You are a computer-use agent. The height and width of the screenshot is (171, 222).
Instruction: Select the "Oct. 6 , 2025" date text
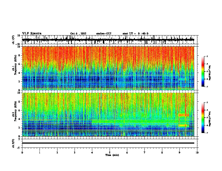pyautogui.click(x=78, y=34)
